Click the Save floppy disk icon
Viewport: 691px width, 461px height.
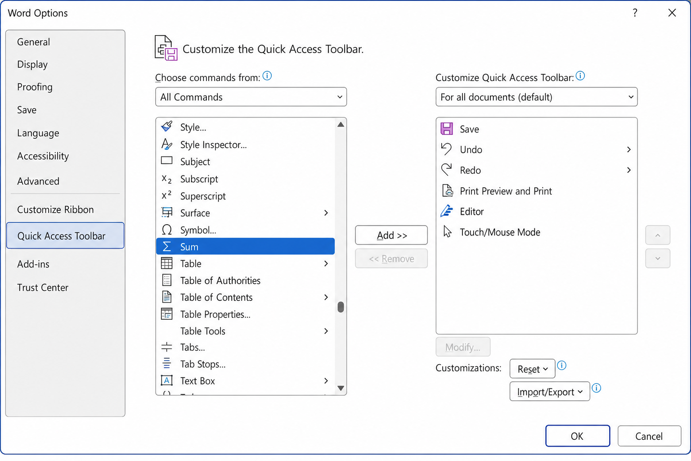447,129
